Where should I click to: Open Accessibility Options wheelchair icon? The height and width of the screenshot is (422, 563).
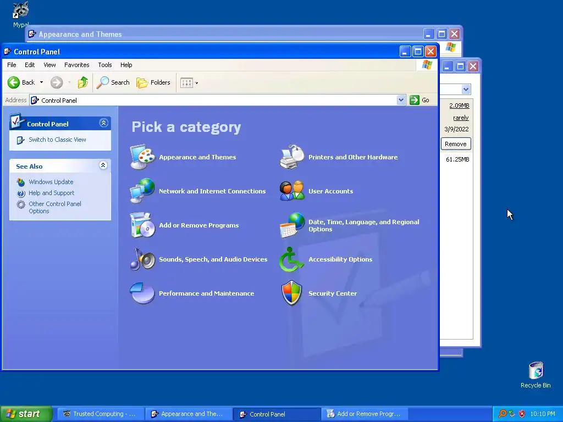[291, 259]
